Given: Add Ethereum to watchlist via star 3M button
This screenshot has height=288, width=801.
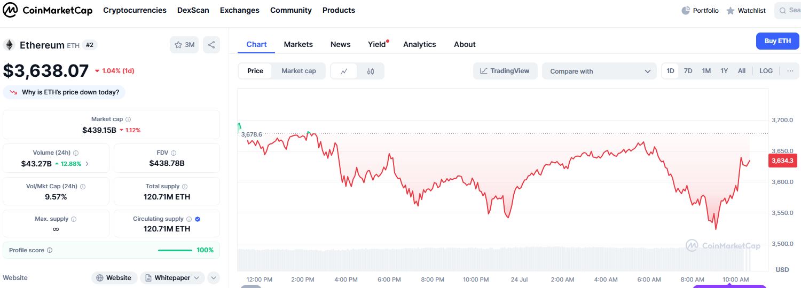Looking at the screenshot, I should click(x=184, y=45).
